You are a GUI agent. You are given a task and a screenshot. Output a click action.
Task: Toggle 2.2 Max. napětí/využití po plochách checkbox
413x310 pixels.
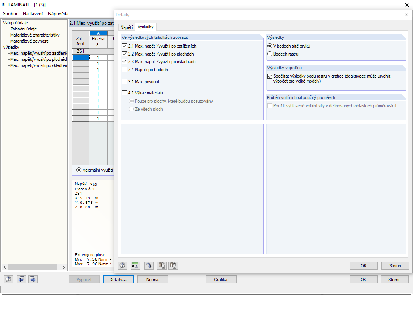click(125, 54)
